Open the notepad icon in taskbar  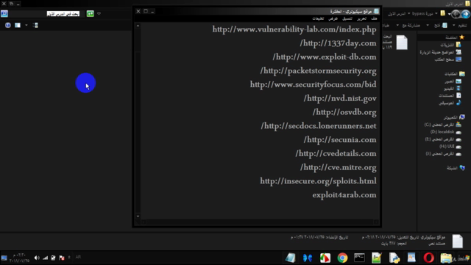[291, 258]
